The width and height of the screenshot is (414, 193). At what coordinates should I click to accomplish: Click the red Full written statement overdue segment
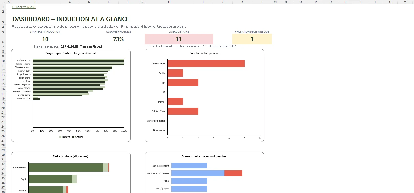tap(233, 173)
